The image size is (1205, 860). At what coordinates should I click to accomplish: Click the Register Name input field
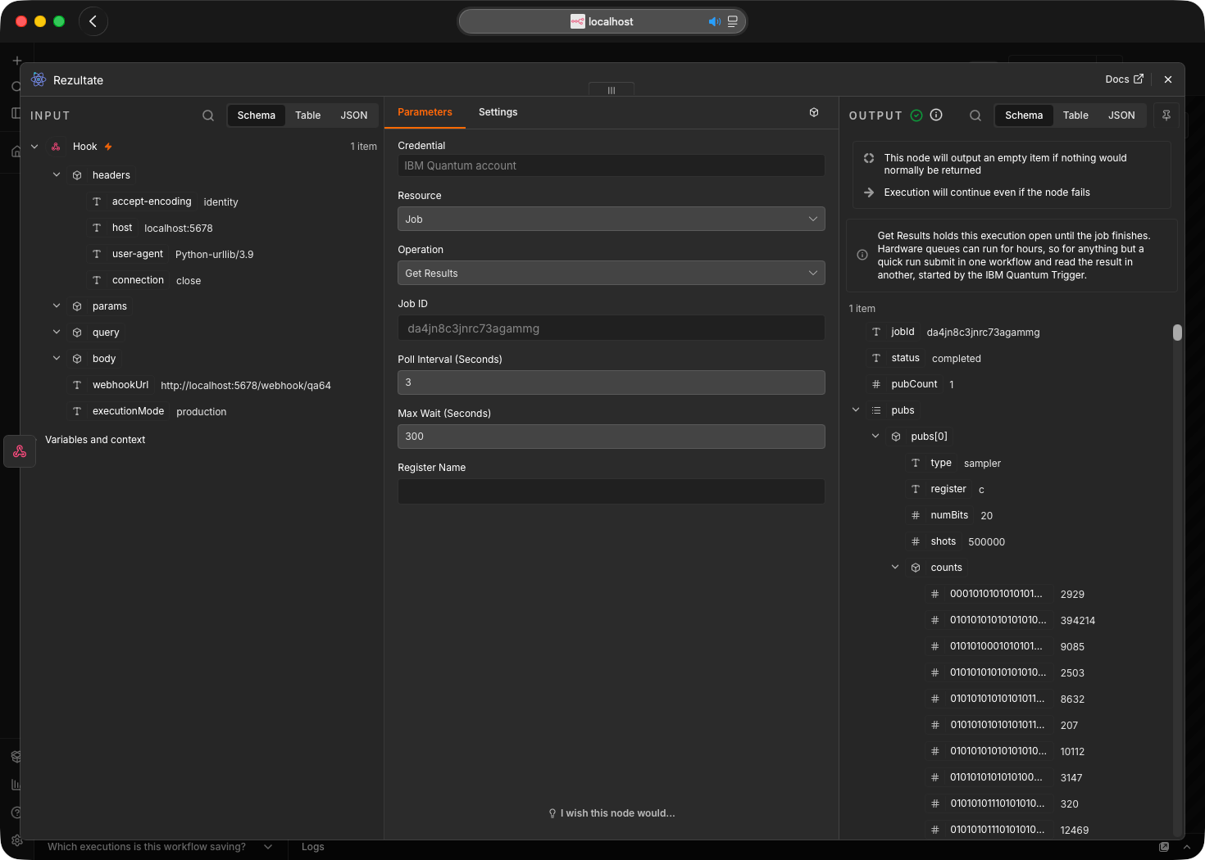click(x=612, y=491)
